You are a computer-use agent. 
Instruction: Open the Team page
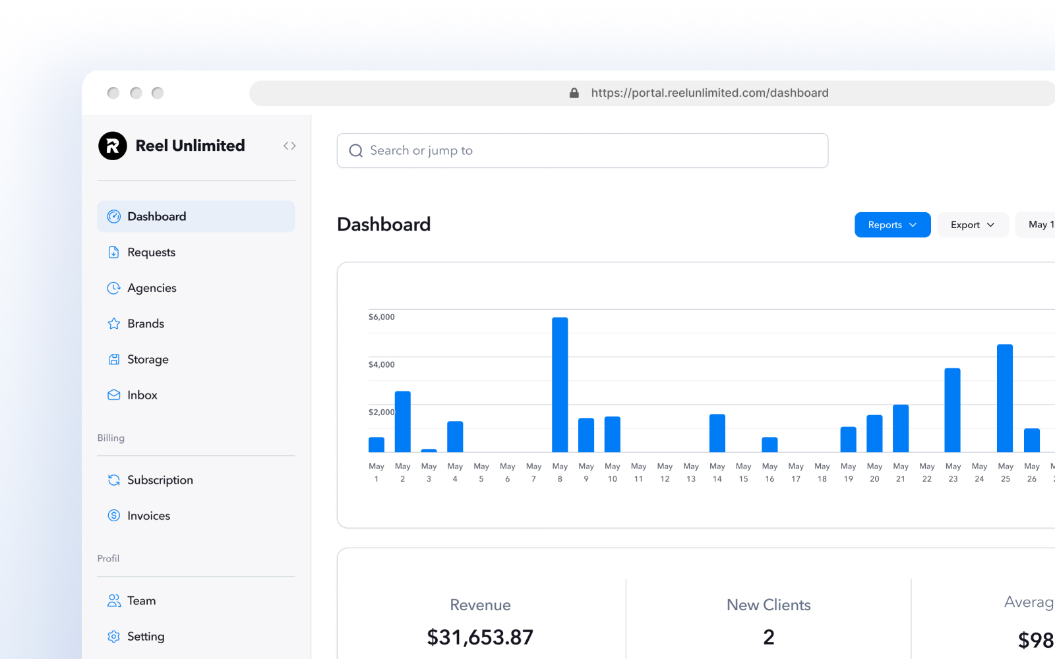coord(196,600)
